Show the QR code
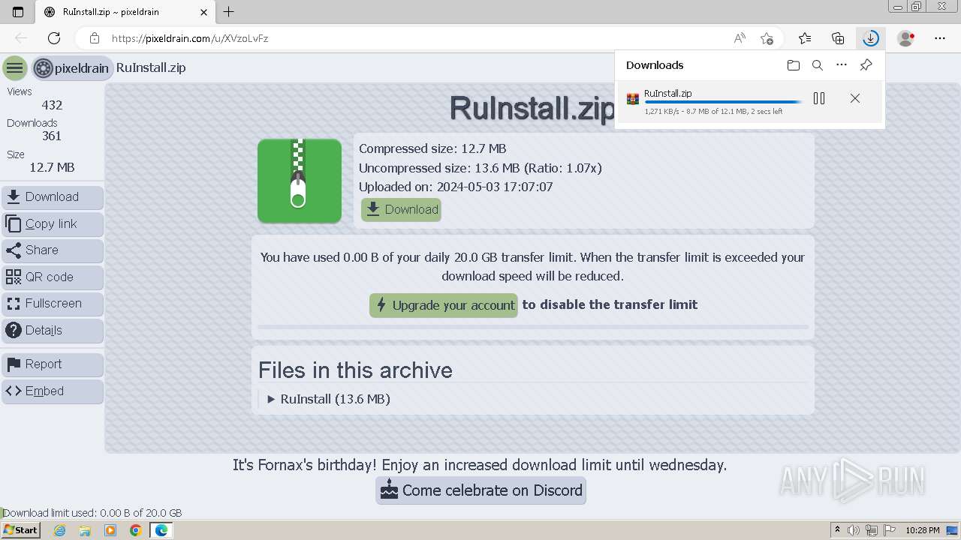The image size is (961, 540). (x=53, y=277)
